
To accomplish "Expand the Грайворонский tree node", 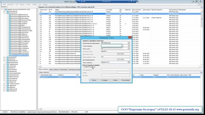I will click(4, 64).
